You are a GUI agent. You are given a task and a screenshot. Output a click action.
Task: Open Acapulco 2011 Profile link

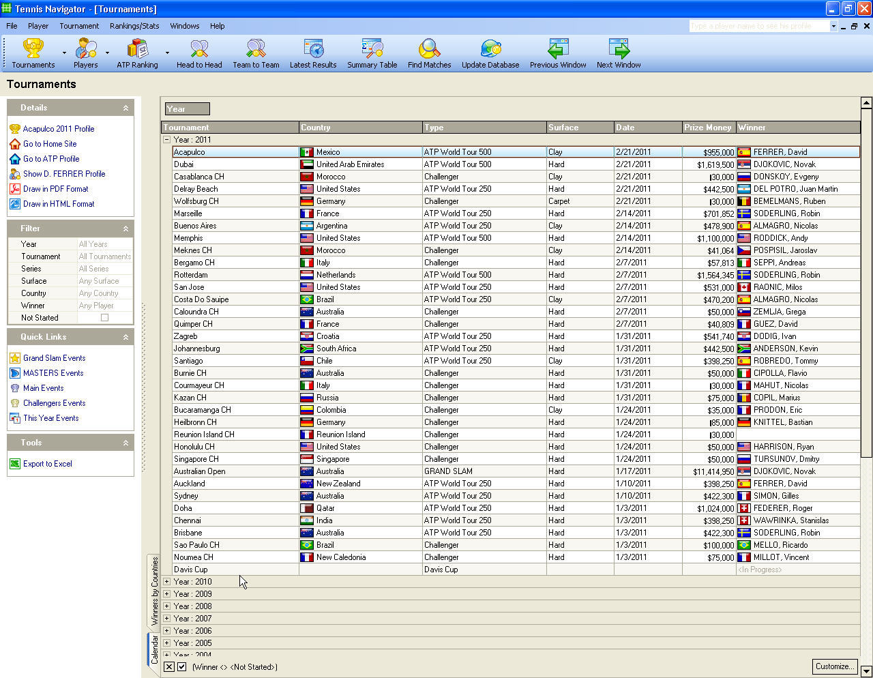pos(59,129)
